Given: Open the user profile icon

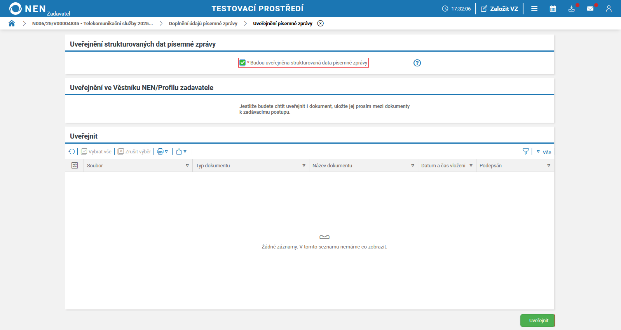Looking at the screenshot, I should pyautogui.click(x=609, y=9).
